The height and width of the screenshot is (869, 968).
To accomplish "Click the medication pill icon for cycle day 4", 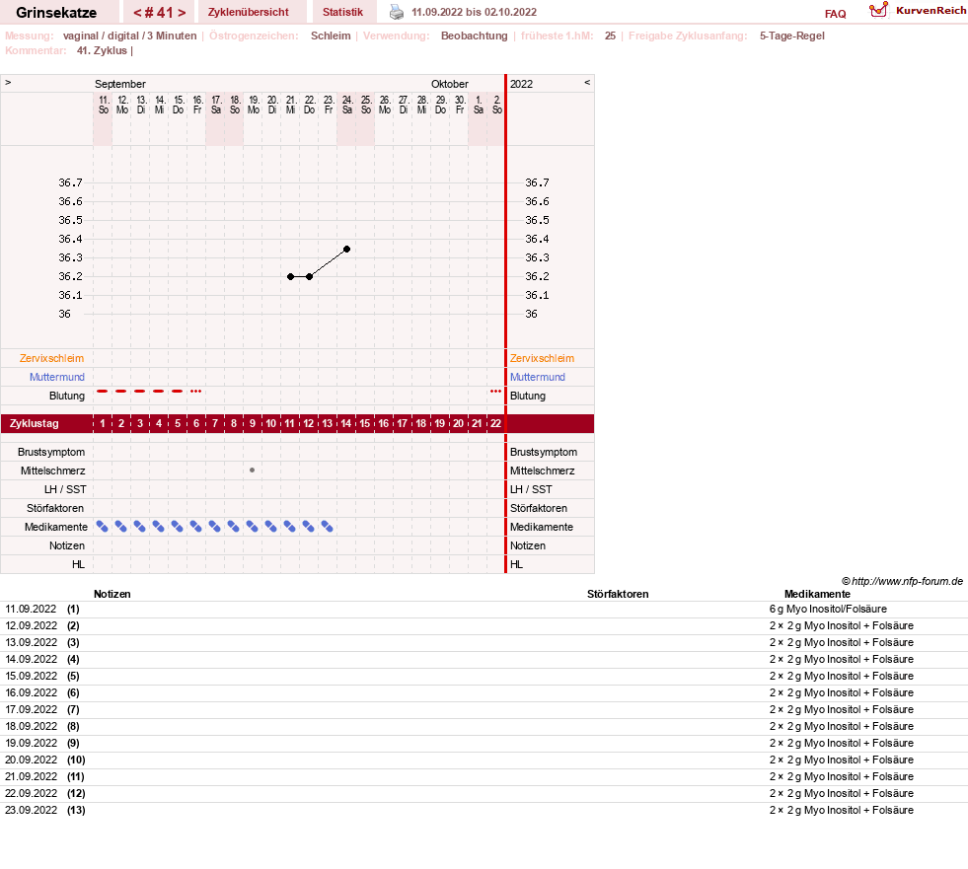I will point(159,527).
